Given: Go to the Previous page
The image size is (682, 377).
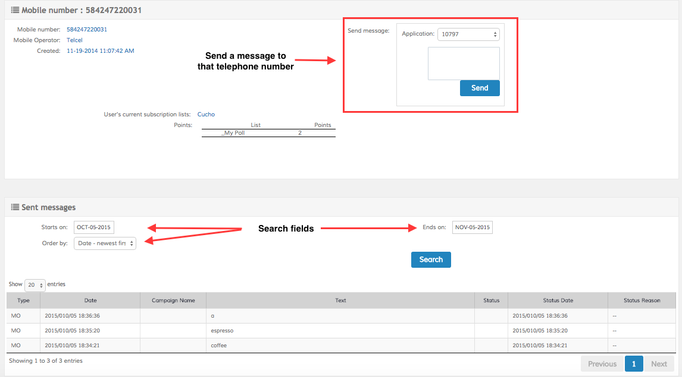Looking at the screenshot, I should pyautogui.click(x=602, y=364).
